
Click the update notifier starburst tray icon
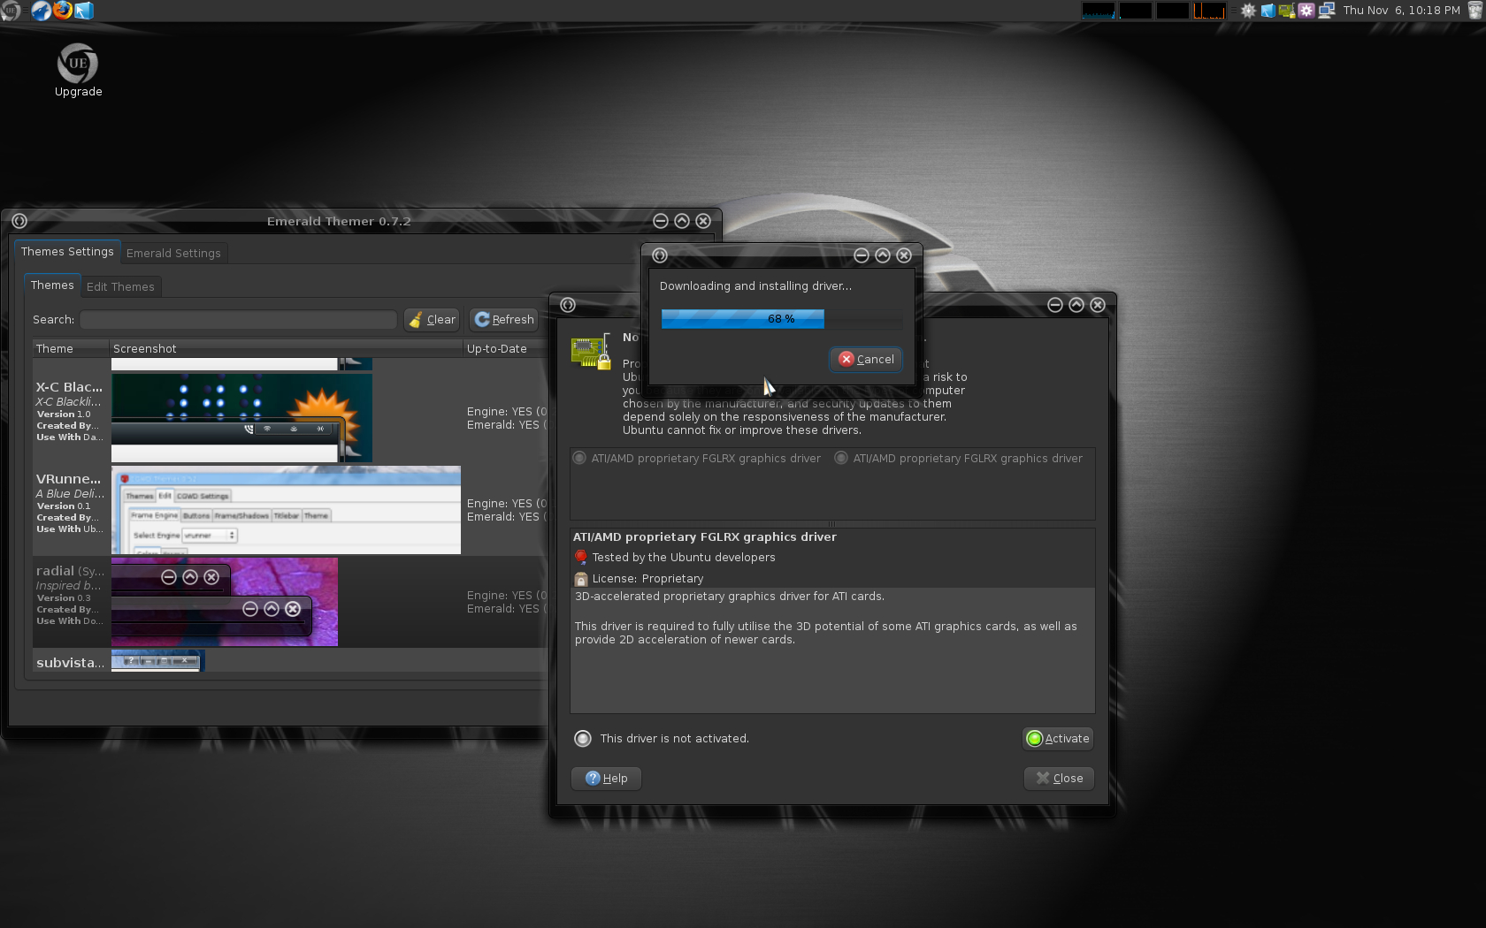coord(1248,11)
